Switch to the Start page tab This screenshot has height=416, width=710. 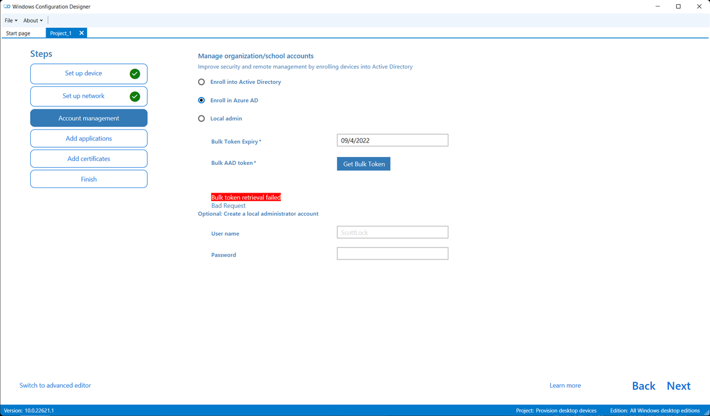[18, 33]
